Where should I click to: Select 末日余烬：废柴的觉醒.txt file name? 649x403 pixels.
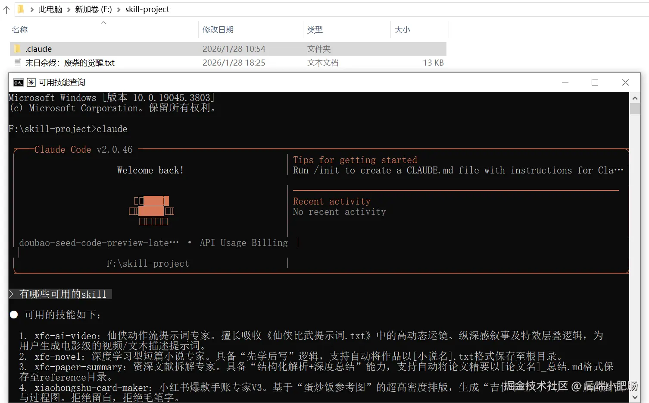pyautogui.click(x=70, y=63)
